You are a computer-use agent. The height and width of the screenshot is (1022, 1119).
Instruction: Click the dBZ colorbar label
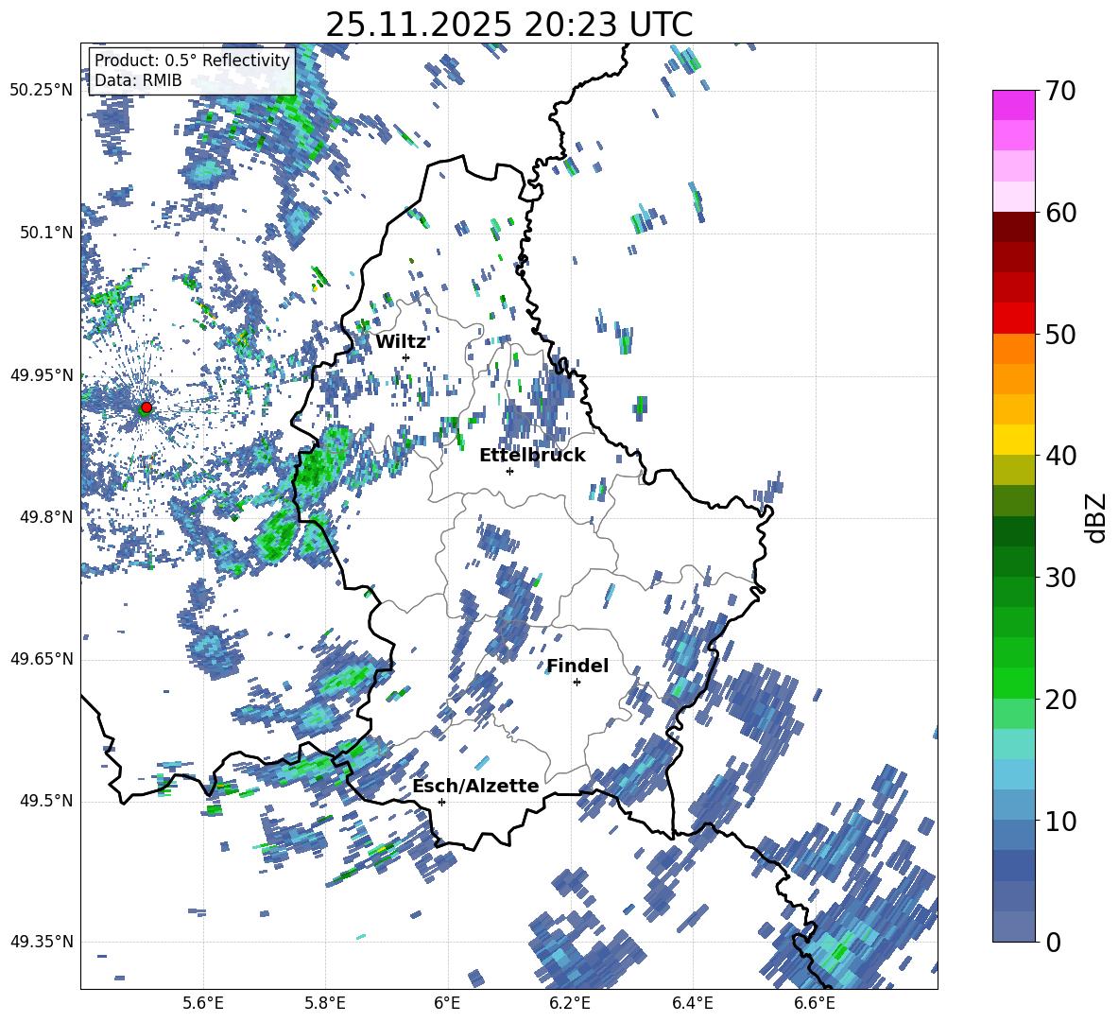(x=1094, y=517)
